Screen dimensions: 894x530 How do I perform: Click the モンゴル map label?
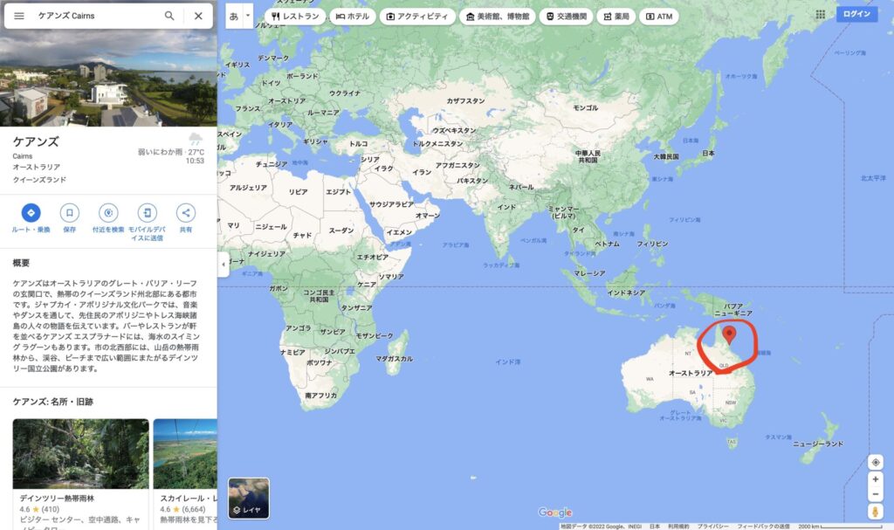click(x=586, y=107)
